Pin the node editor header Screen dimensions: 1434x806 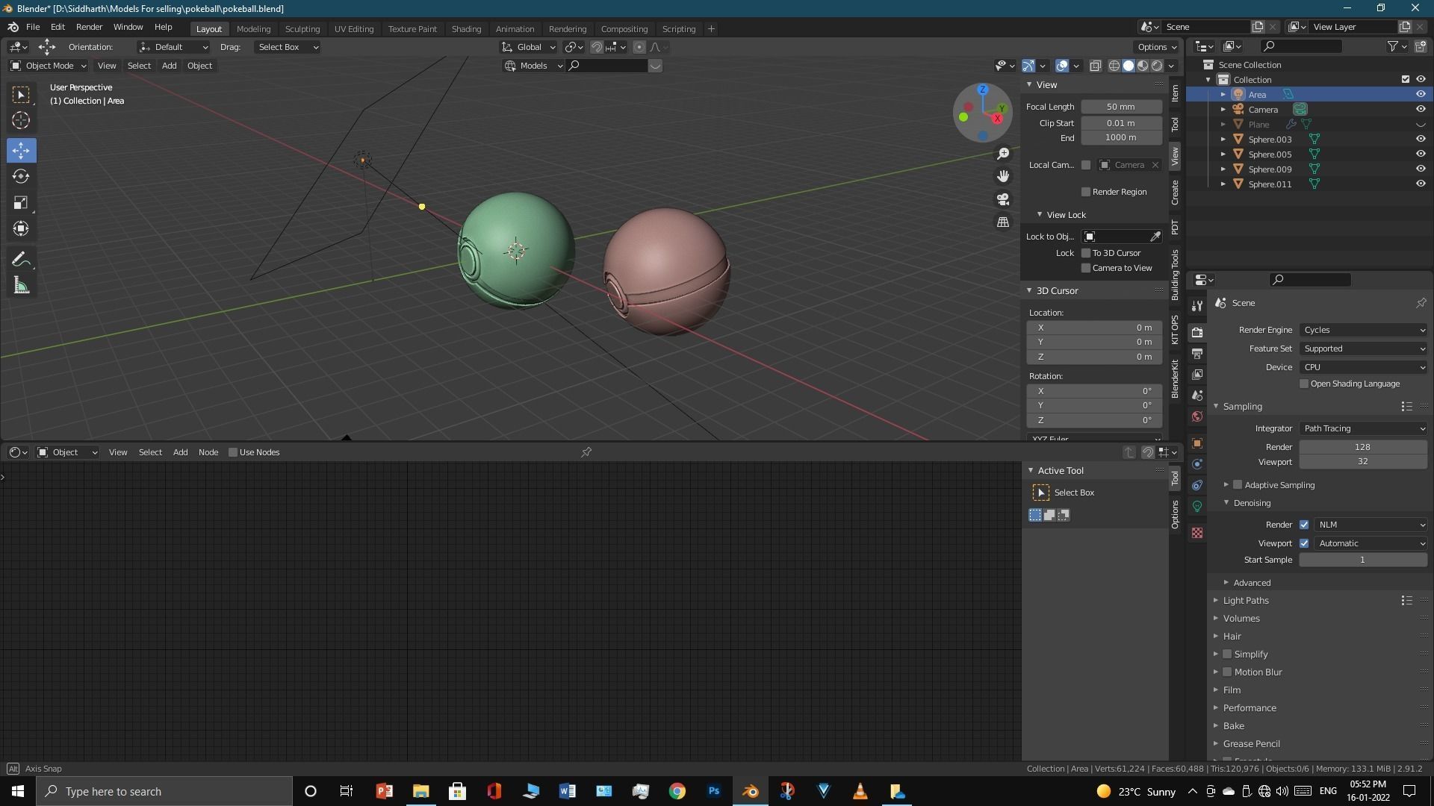click(586, 452)
